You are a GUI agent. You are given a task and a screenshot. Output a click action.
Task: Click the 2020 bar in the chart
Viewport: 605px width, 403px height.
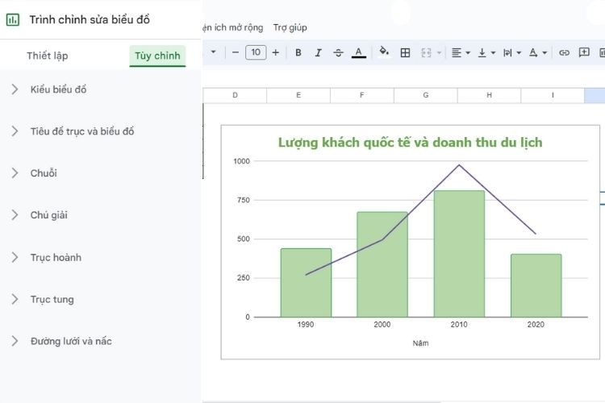click(x=536, y=286)
